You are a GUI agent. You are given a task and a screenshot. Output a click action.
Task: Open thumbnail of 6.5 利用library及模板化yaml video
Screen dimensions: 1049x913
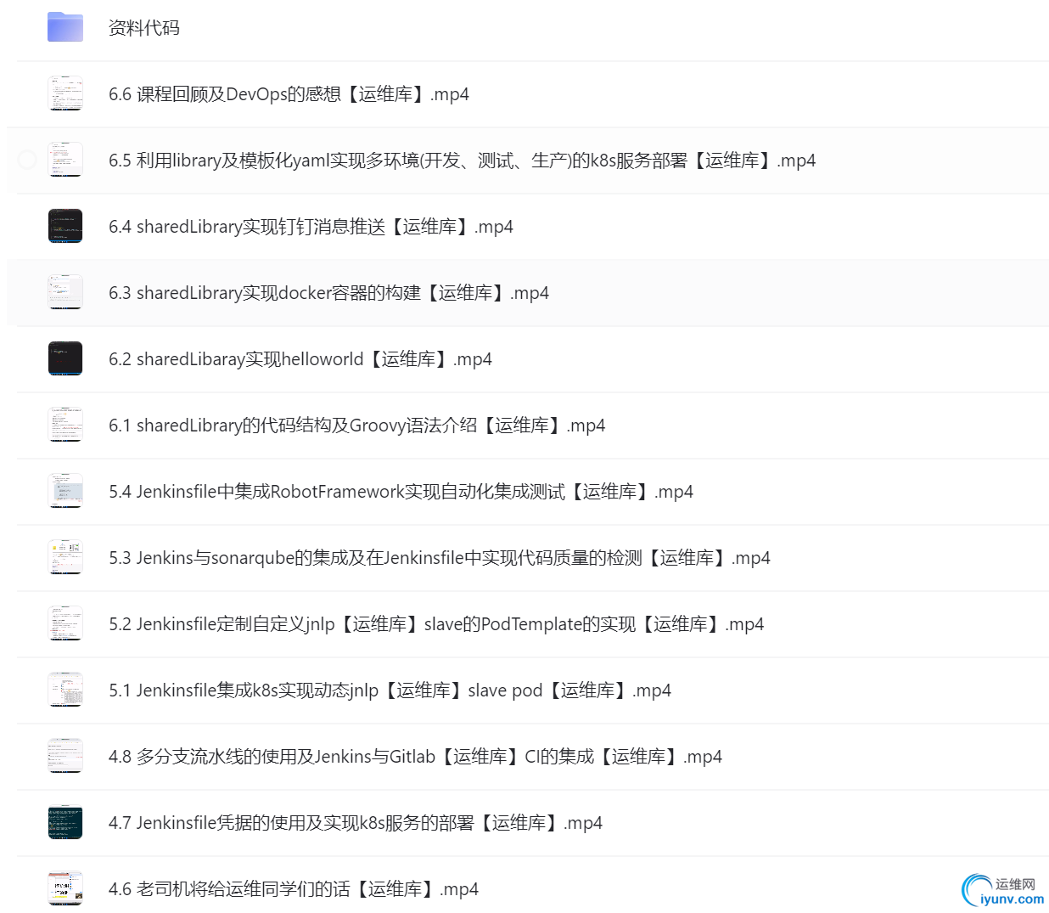pyautogui.click(x=65, y=160)
